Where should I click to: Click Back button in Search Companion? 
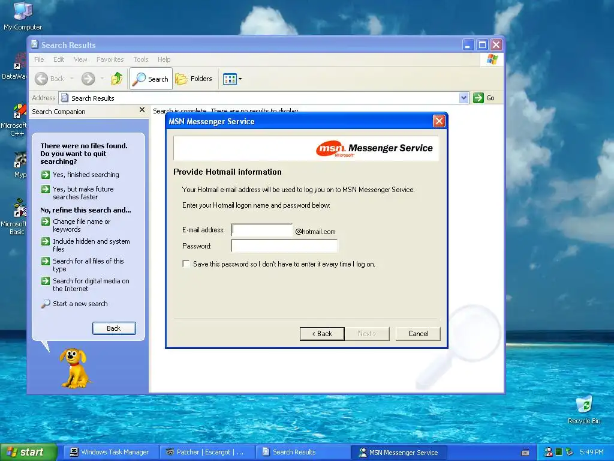click(x=114, y=328)
